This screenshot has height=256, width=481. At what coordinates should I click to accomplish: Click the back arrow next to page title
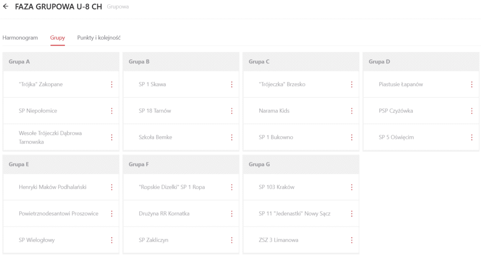pos(6,7)
